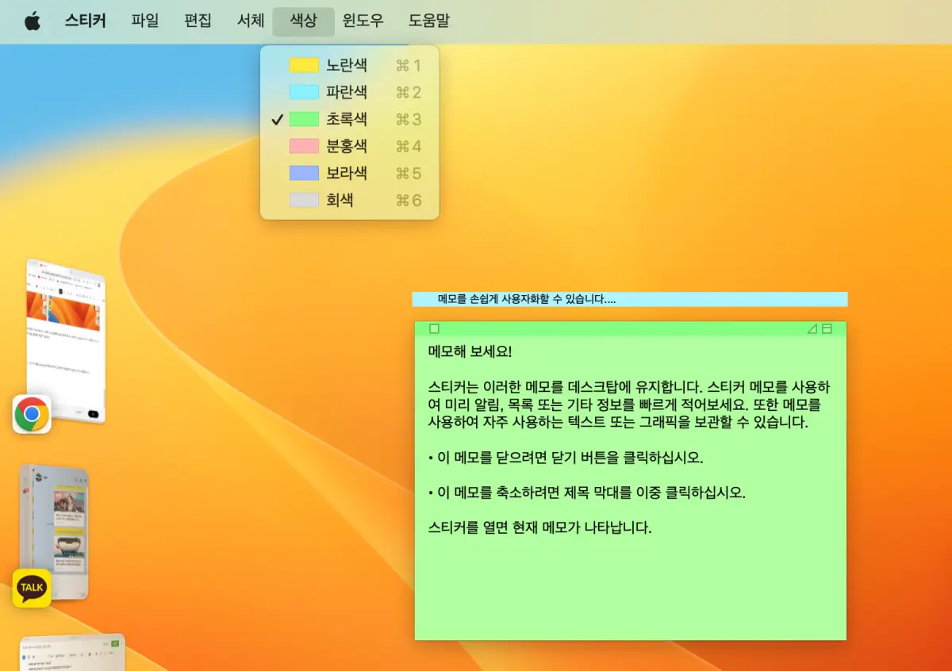The image size is (952, 671).
Task: Click the expand window icon on the green note
Action: (825, 328)
